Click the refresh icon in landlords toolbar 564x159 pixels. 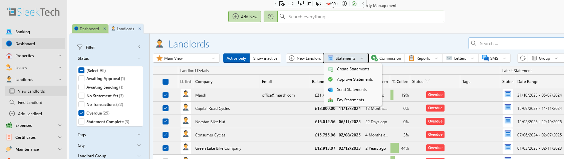(x=523, y=58)
